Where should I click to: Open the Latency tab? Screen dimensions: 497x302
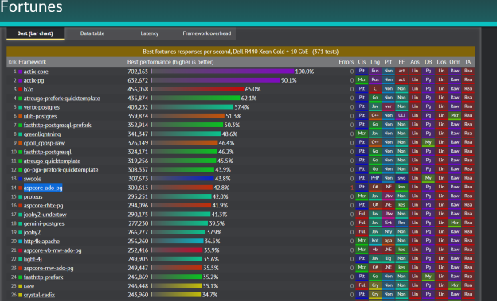(149, 33)
